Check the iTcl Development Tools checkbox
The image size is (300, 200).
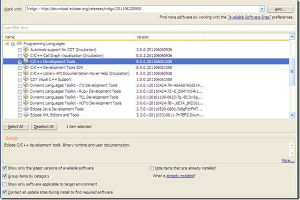pos(20,86)
